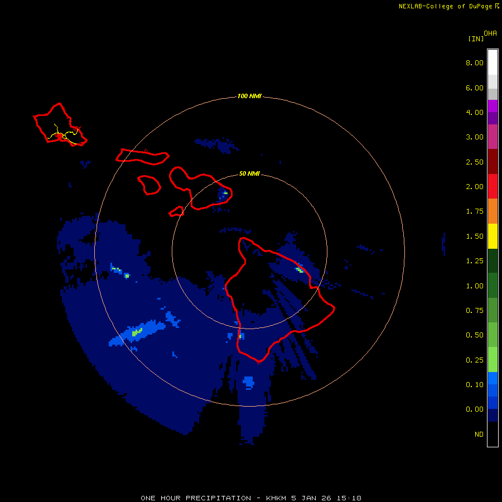Click the white color swatch at 8.00

(x=493, y=62)
